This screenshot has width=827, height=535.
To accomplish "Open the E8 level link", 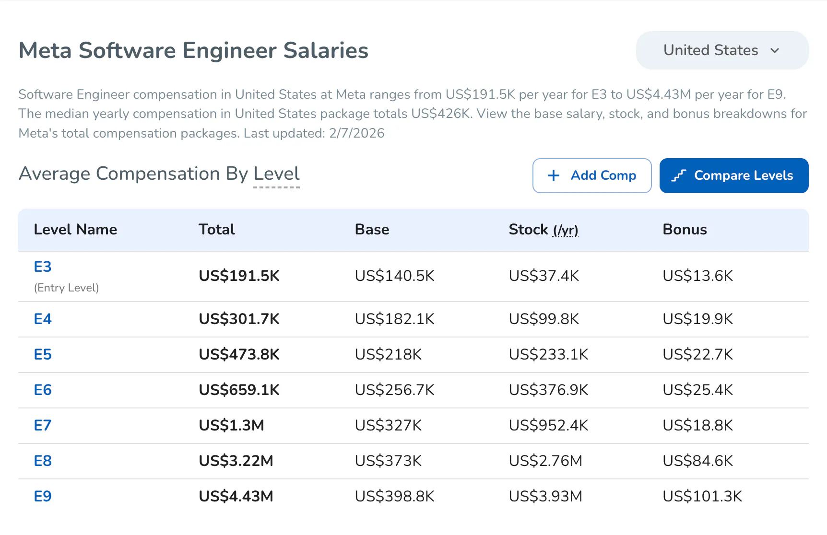I will pyautogui.click(x=43, y=461).
